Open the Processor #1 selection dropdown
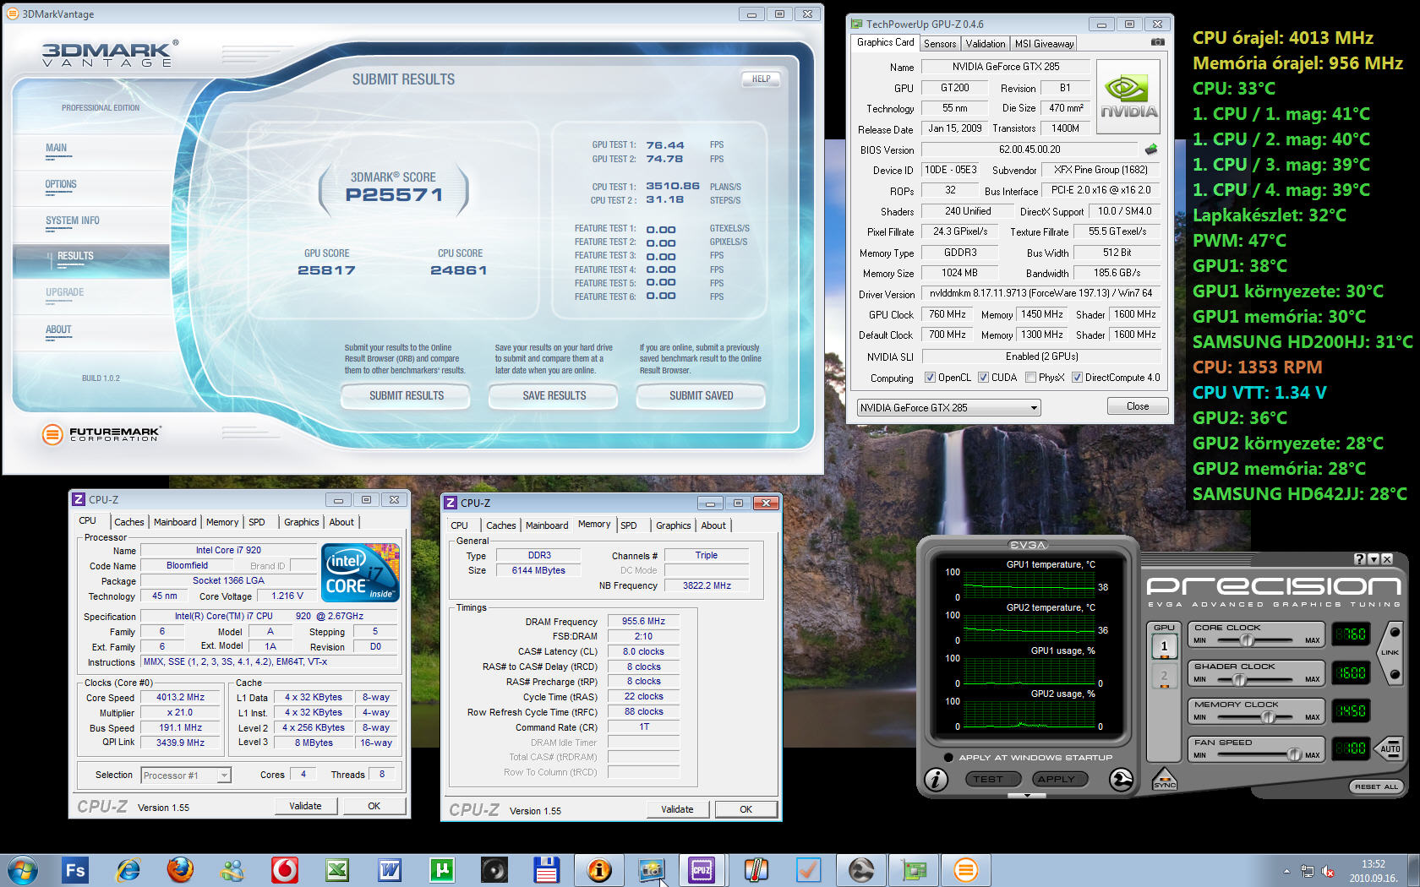The height and width of the screenshot is (887, 1420). [x=186, y=775]
